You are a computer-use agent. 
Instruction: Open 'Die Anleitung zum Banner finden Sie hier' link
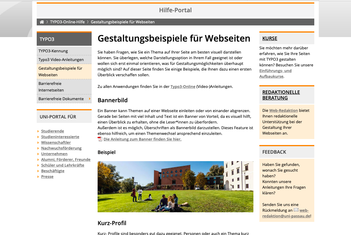coord(142,139)
